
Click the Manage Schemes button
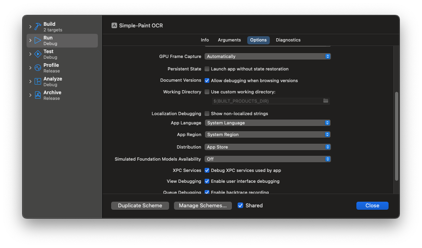click(203, 205)
